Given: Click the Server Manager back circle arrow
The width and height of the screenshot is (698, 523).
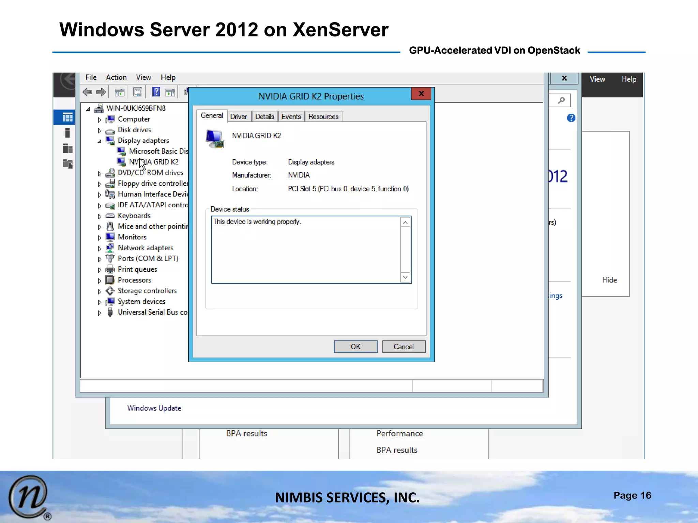Looking at the screenshot, I should [68, 81].
